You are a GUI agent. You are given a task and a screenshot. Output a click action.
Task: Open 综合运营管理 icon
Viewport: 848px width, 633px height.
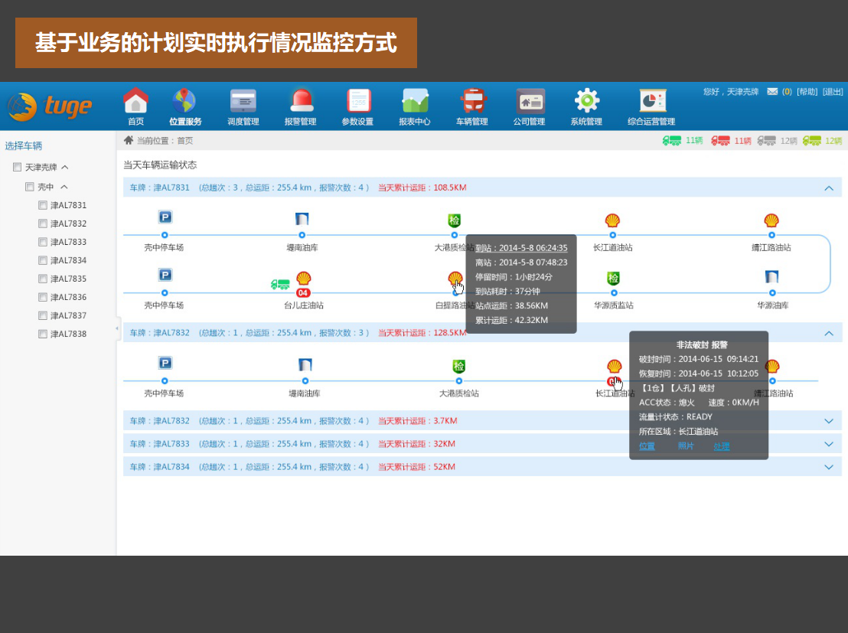pyautogui.click(x=652, y=102)
